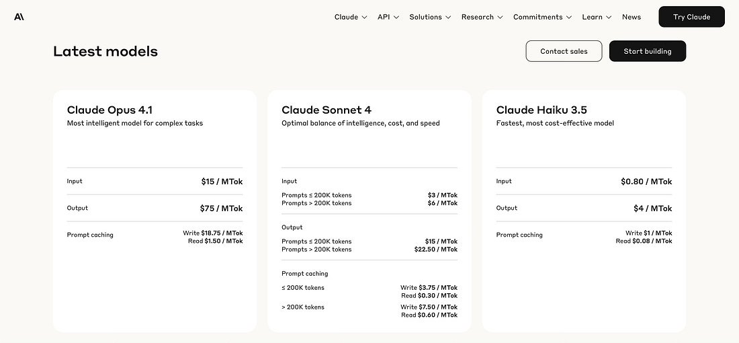Viewport: 739px width, 343px height.
Task: Select the $15 / MTok Opus input price
Action: click(222, 182)
